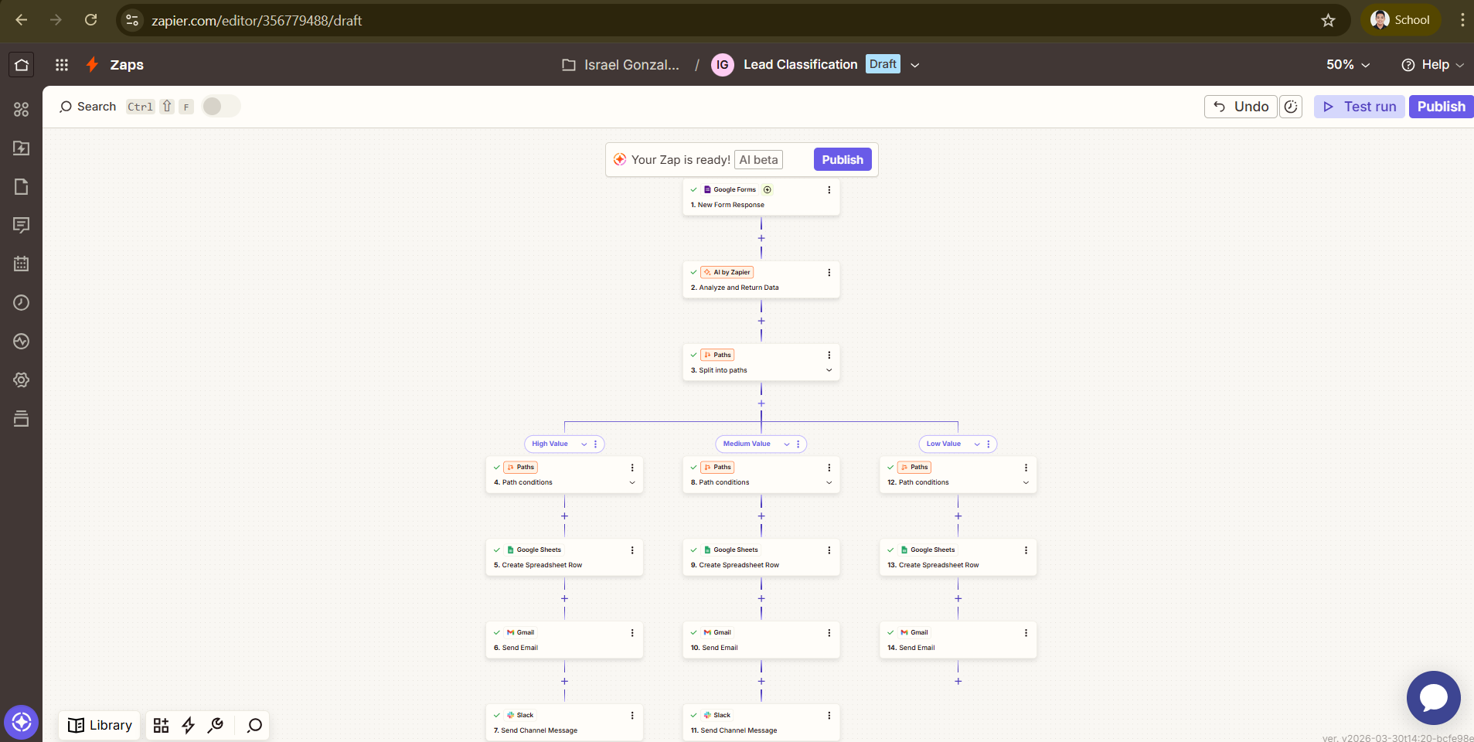
Task: Click the Test run button
Action: [1359, 106]
